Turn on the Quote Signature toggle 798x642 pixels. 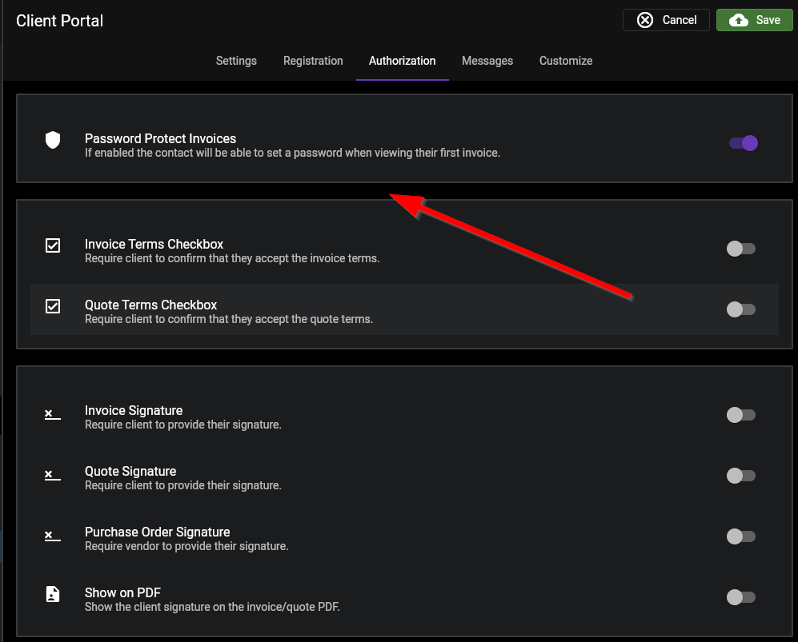(740, 476)
